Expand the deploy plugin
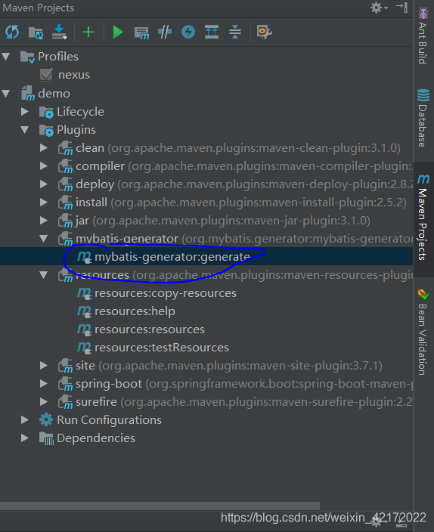Image resolution: width=434 pixels, height=532 pixels. point(43,184)
